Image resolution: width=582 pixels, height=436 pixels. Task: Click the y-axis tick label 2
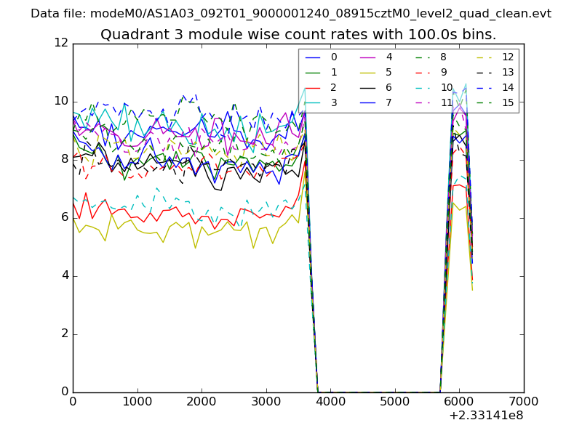(65, 334)
